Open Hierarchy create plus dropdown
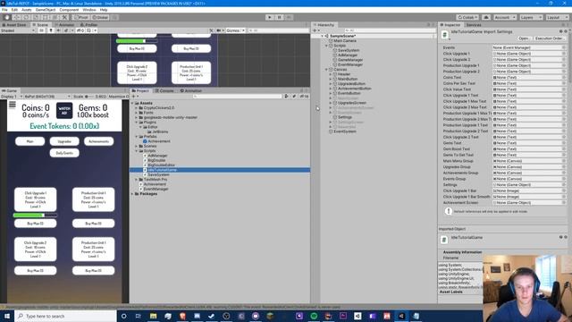The width and height of the screenshot is (572, 322). click(x=315, y=30)
